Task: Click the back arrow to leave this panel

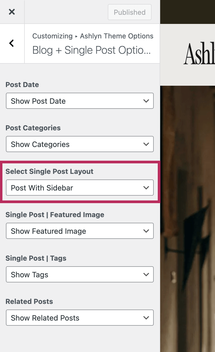Action: click(x=12, y=43)
